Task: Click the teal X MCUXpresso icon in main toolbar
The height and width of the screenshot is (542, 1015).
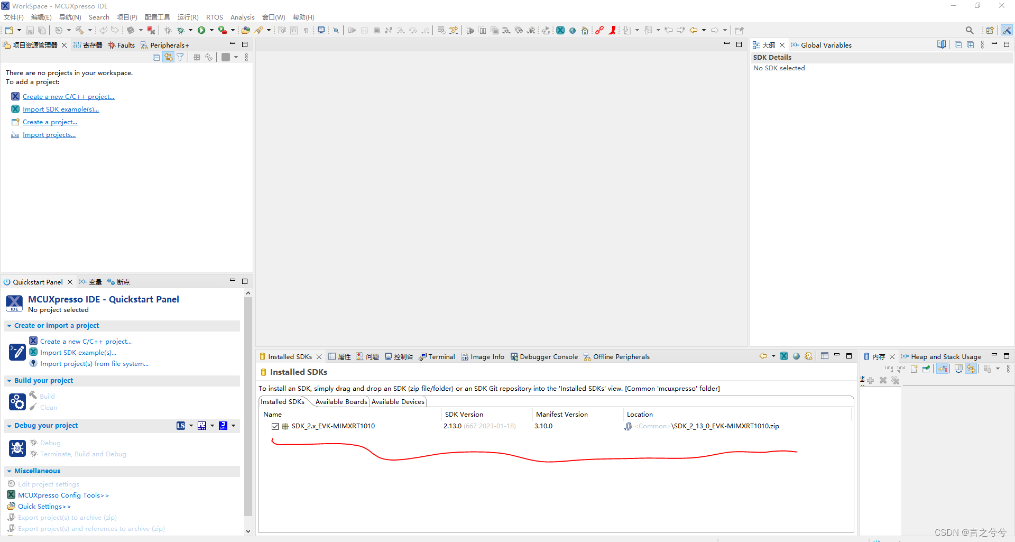Action: coord(560,30)
